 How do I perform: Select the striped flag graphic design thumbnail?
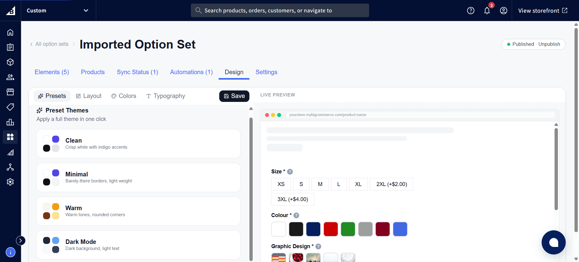coord(279,257)
